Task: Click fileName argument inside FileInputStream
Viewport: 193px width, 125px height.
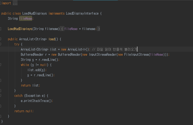Action: (x=157, y=54)
